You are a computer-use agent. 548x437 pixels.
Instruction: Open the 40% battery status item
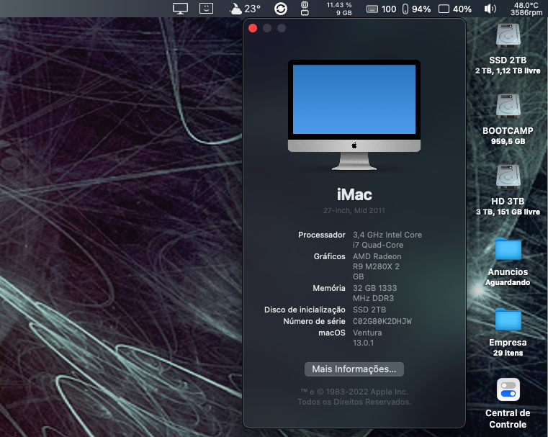[455, 9]
